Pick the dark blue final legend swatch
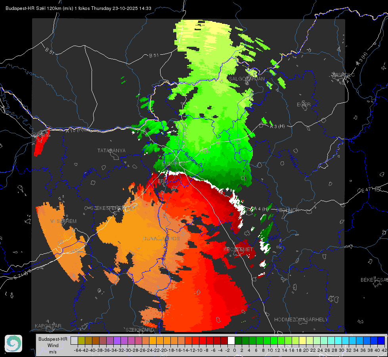 [x=381, y=340]
